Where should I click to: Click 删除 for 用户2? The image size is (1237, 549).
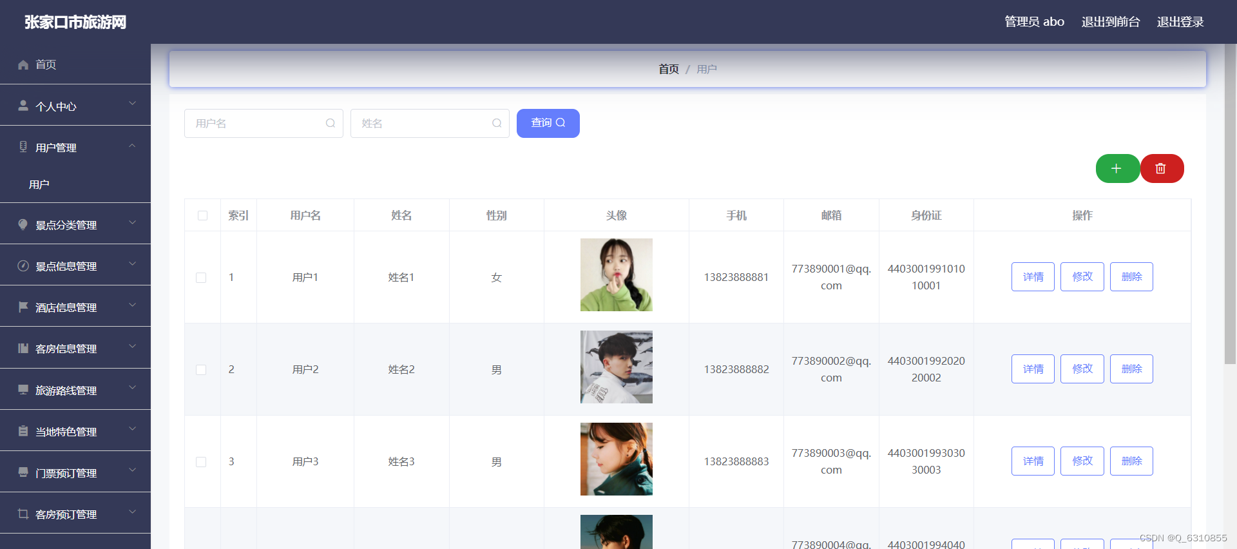(x=1131, y=369)
